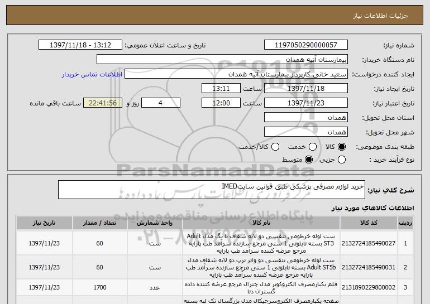Click the request creator field سعید خانی
The image size is (430, 304).
coord(236,74)
